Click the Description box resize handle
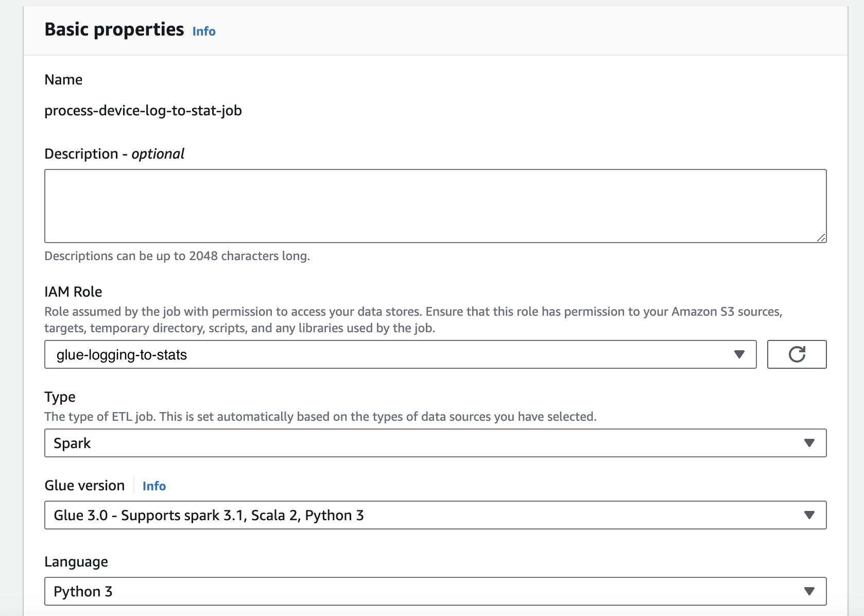The width and height of the screenshot is (864, 616). [x=821, y=237]
